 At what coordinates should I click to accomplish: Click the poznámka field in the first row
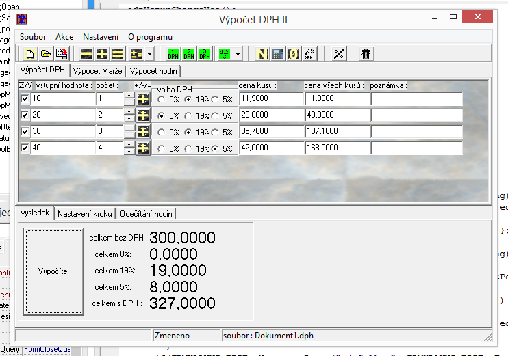click(417, 99)
